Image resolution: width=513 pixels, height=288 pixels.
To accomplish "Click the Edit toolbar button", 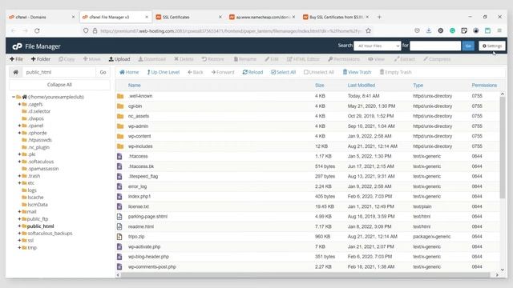I will tap(272, 59).
